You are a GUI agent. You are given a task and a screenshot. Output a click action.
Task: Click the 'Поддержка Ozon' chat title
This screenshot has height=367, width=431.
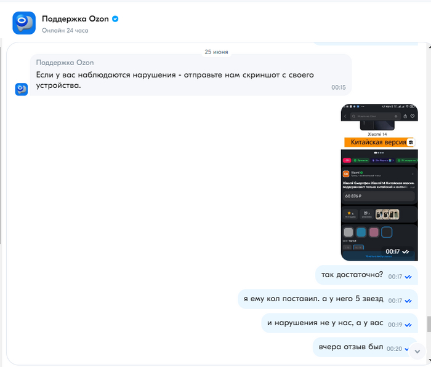[75, 19]
